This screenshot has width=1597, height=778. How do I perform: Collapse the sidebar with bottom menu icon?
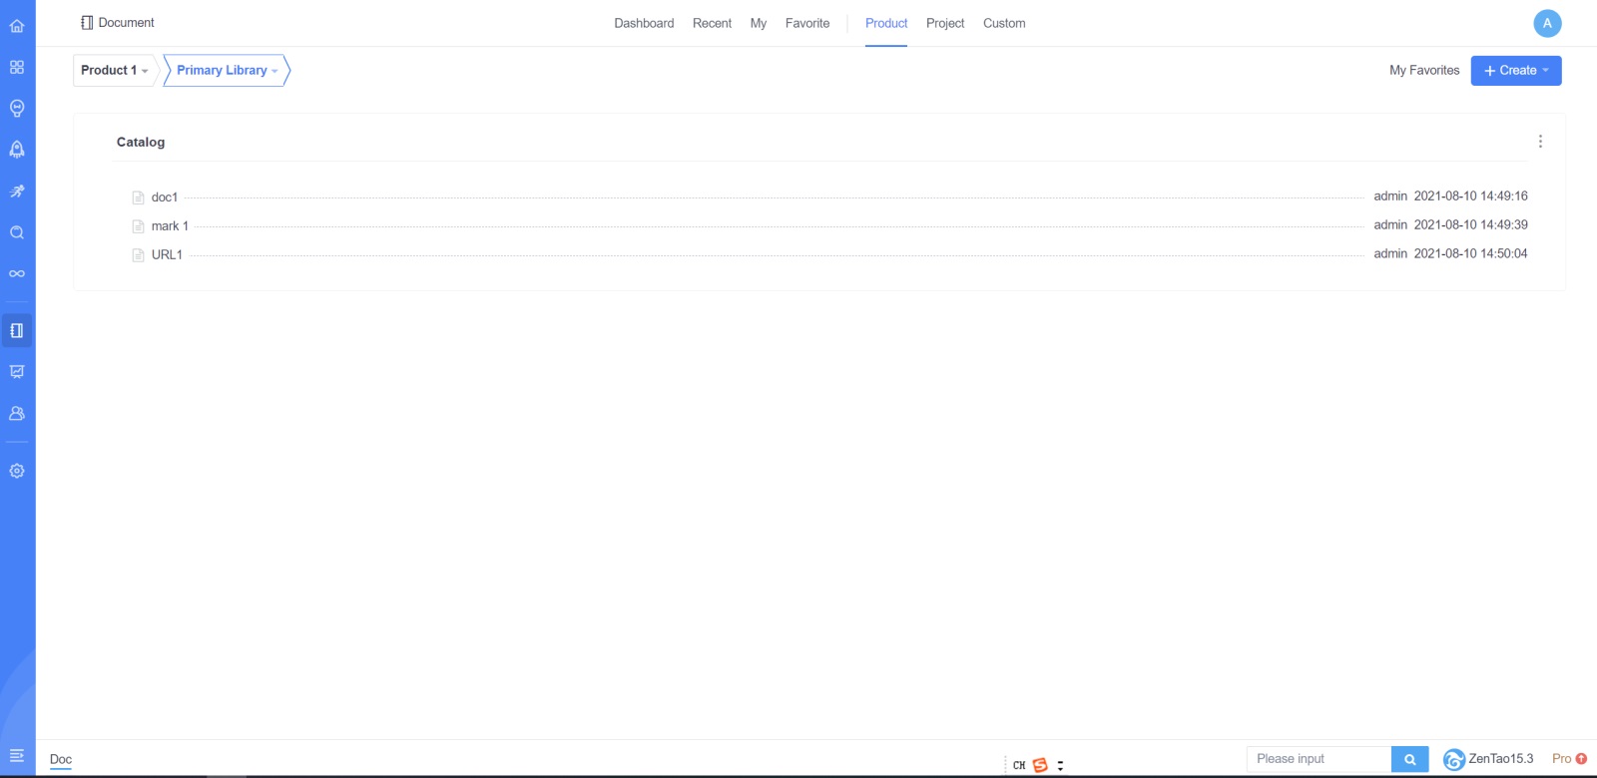click(x=17, y=756)
